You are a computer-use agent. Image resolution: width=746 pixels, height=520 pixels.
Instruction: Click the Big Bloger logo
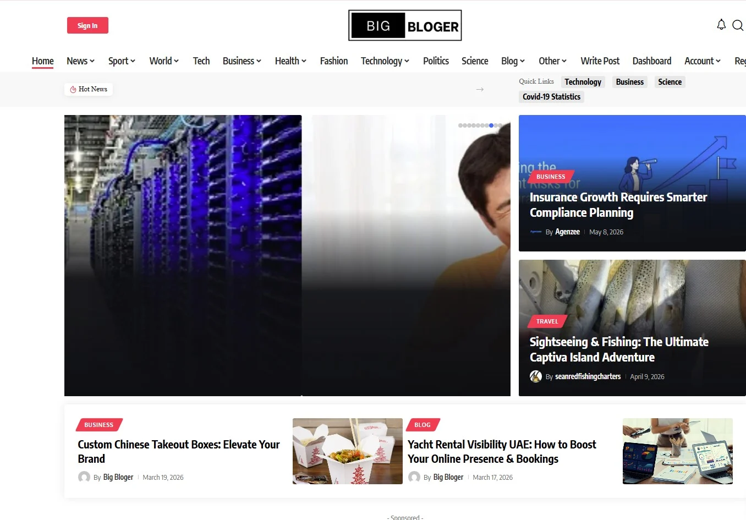[x=405, y=25]
